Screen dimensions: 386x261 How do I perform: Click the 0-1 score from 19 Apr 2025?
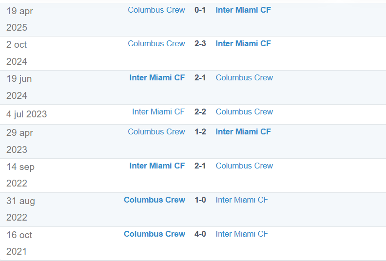pos(200,10)
